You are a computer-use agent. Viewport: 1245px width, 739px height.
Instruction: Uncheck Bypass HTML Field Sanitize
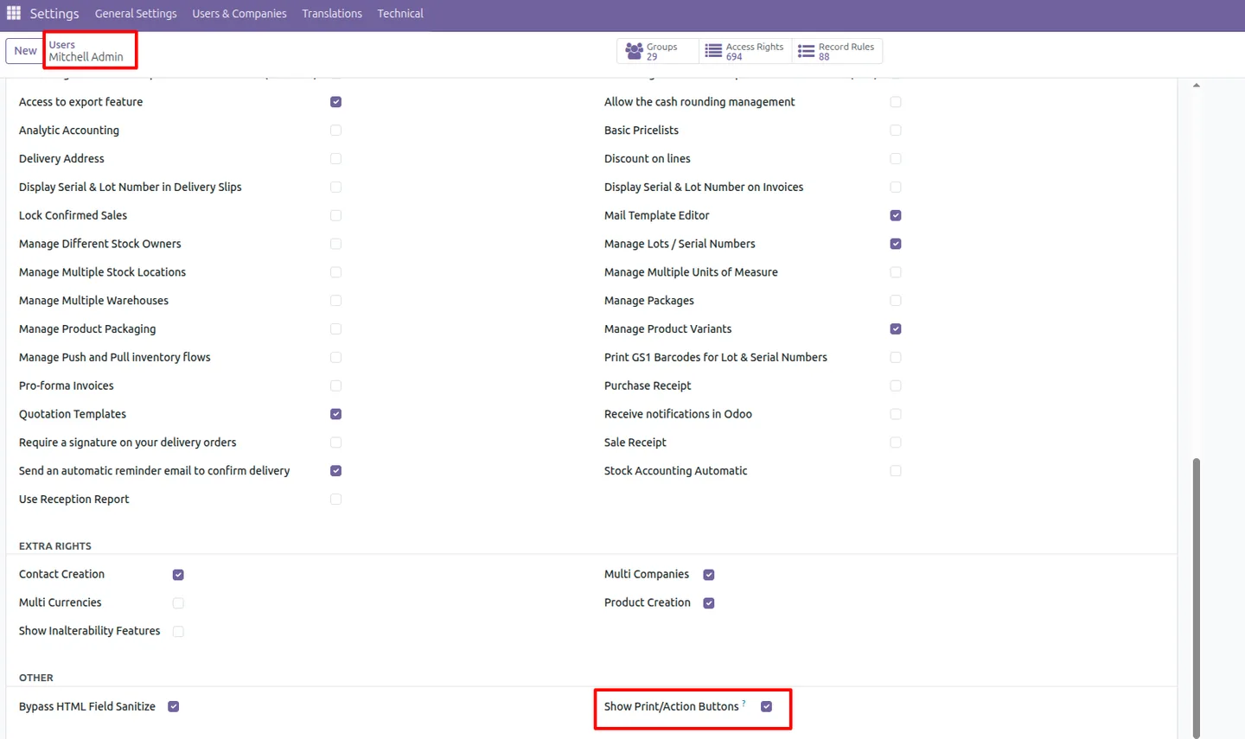click(x=174, y=707)
